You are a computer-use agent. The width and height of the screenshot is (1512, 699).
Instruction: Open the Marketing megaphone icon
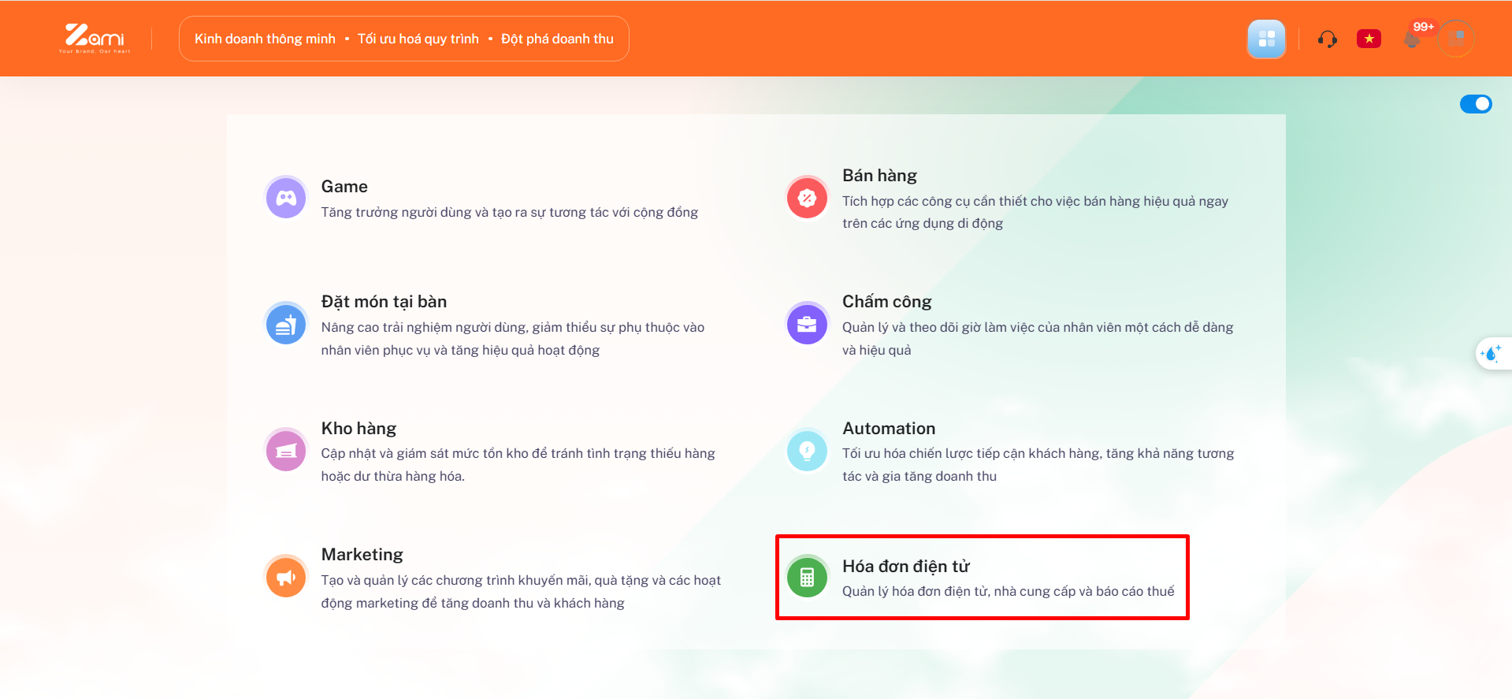point(286,577)
